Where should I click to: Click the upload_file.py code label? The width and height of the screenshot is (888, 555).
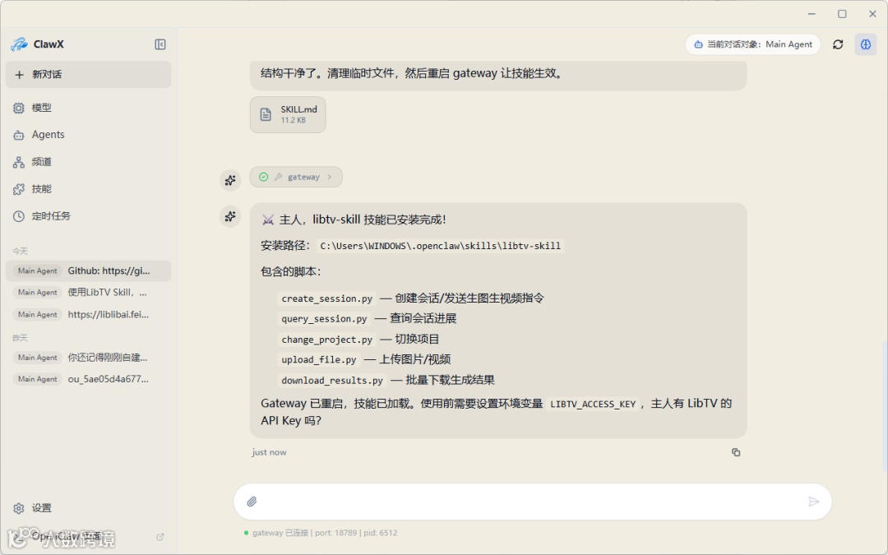319,359
